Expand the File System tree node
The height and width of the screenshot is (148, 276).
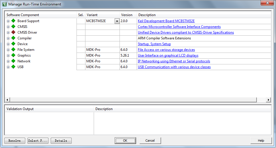8,50
